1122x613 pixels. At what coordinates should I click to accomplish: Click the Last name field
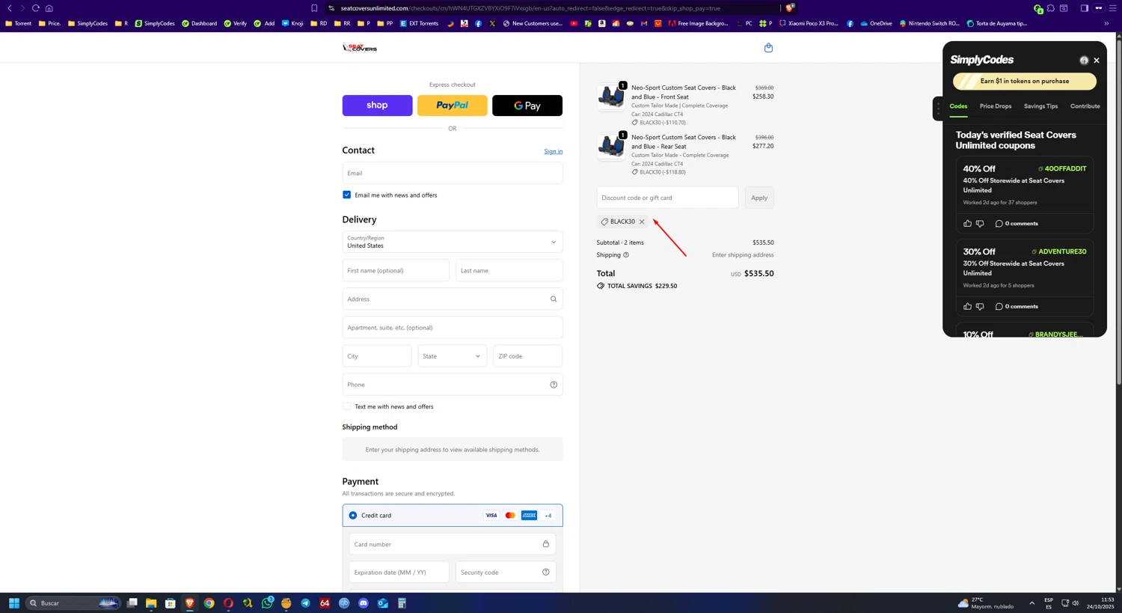point(509,270)
